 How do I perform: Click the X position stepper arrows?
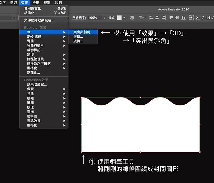click(203, 18)
